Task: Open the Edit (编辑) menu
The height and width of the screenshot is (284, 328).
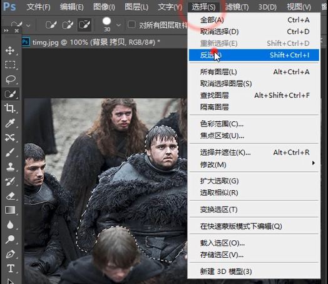Action: (x=72, y=8)
